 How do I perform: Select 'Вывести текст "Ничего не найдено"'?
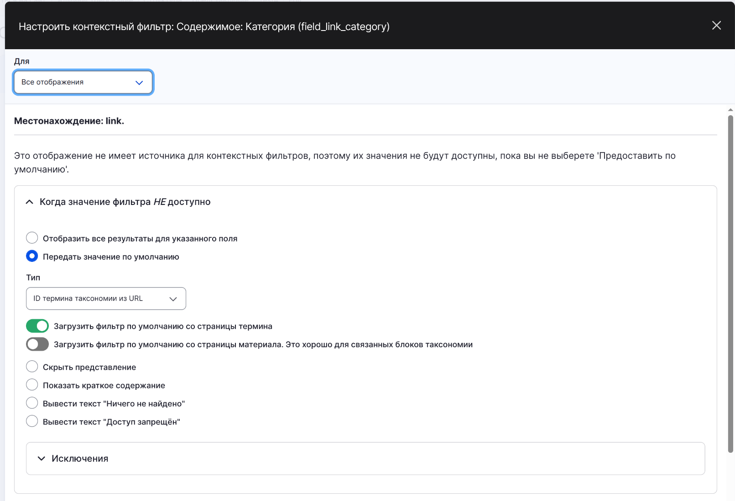(32, 403)
